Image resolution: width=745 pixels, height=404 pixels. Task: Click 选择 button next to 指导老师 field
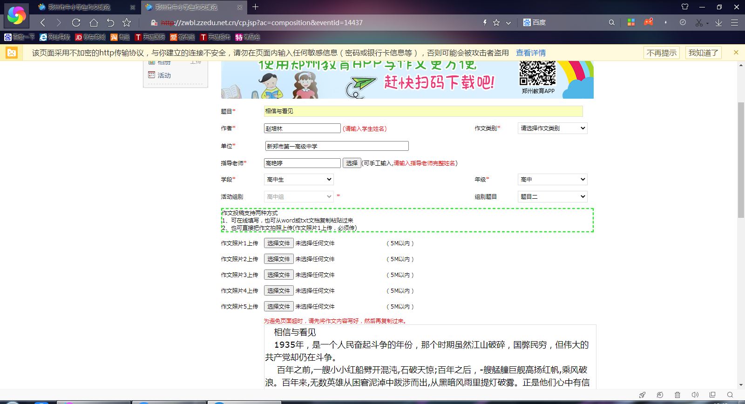point(352,163)
